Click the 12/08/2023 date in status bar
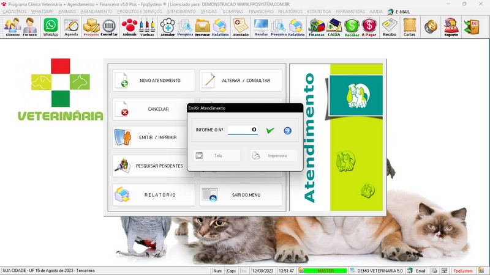 click(x=263, y=271)
